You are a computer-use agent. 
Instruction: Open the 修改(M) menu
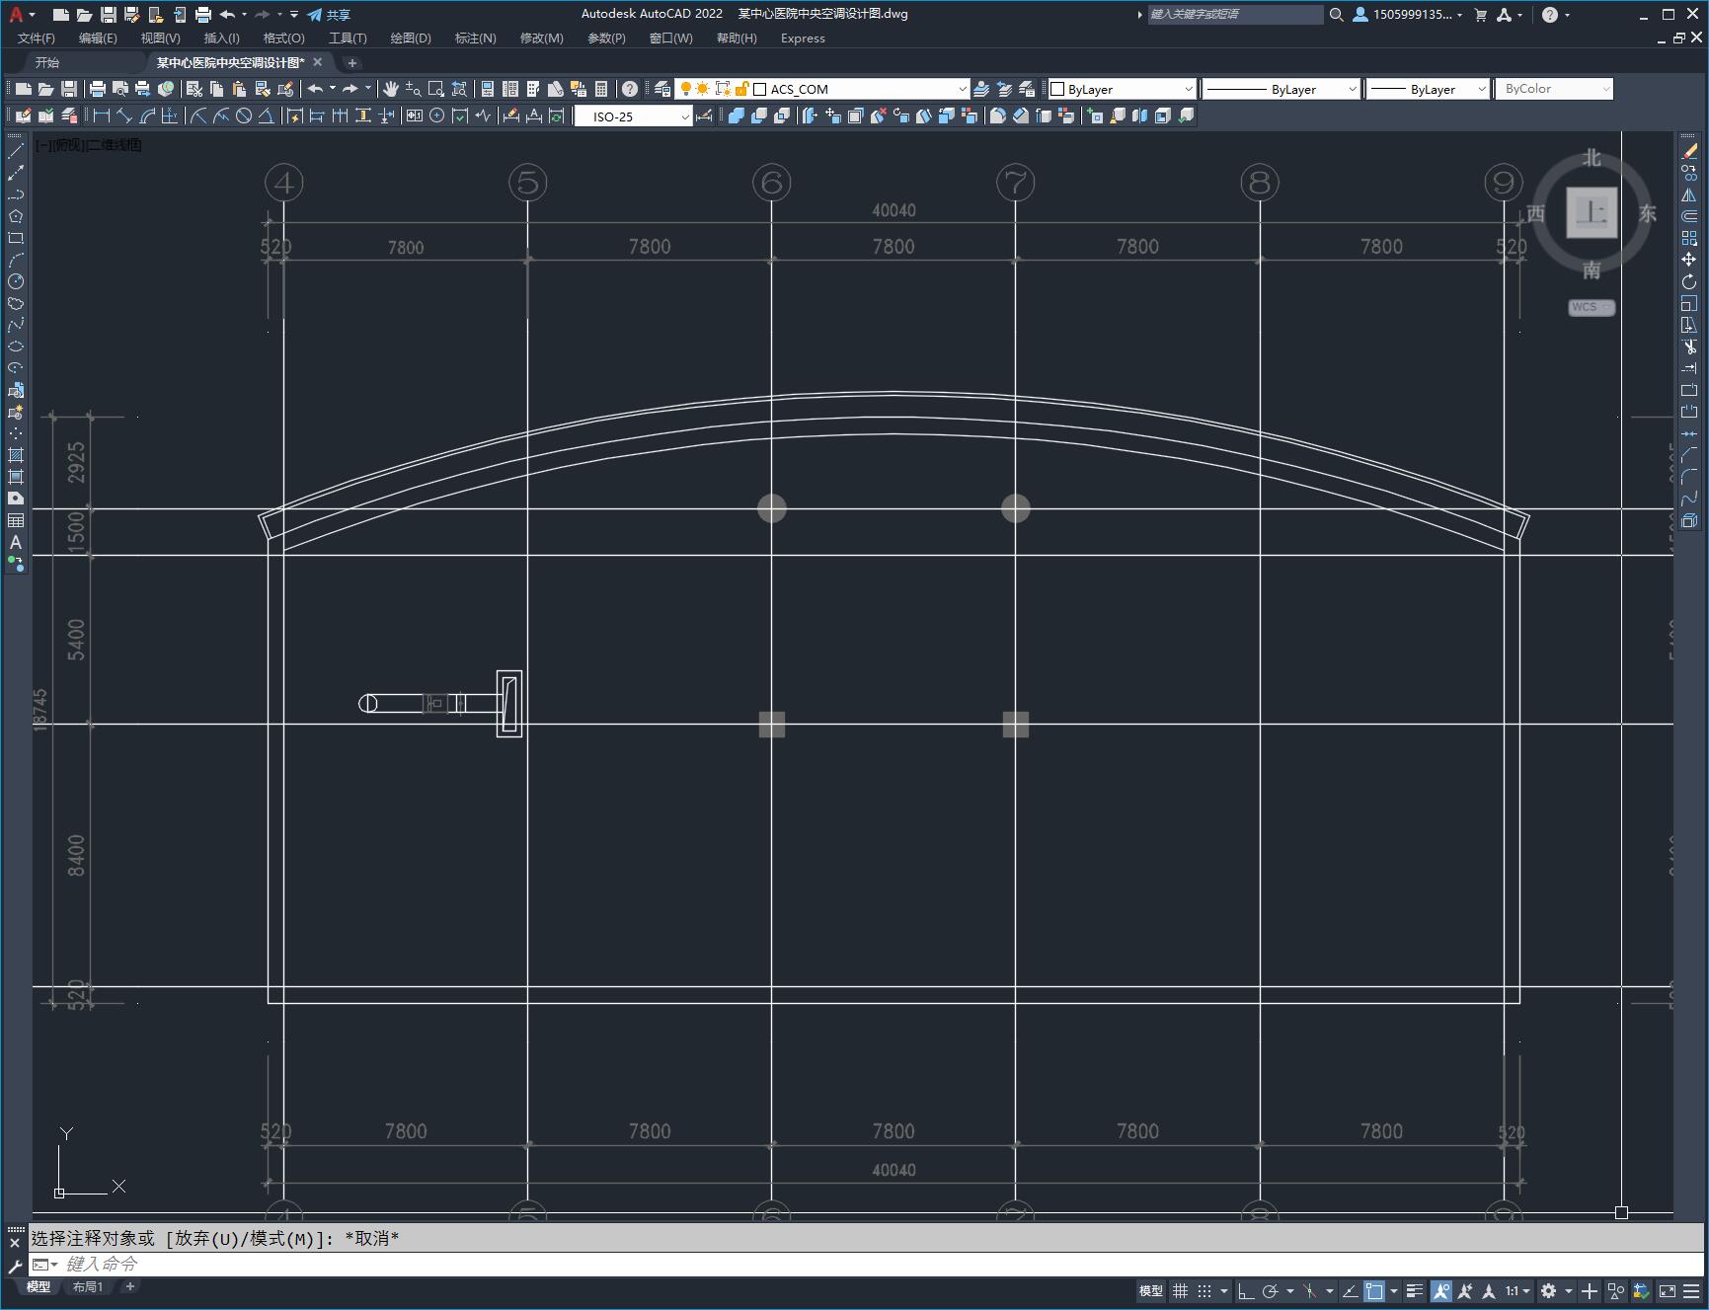click(541, 39)
